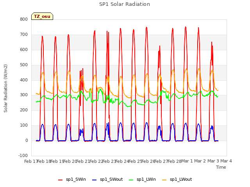Click the 500 y-axis tick label
Image resolution: width=250 pixels, height=187 pixels.
click(24, 65)
